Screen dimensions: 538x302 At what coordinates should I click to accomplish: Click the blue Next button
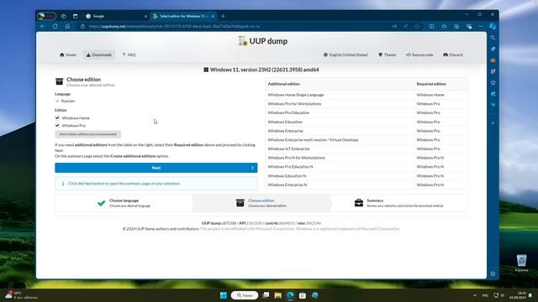[x=156, y=168]
